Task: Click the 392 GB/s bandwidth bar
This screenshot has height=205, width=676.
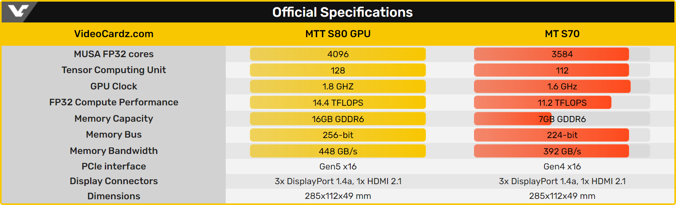Action: click(551, 151)
